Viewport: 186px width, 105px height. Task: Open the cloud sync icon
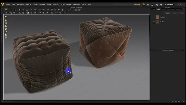tap(143, 4)
